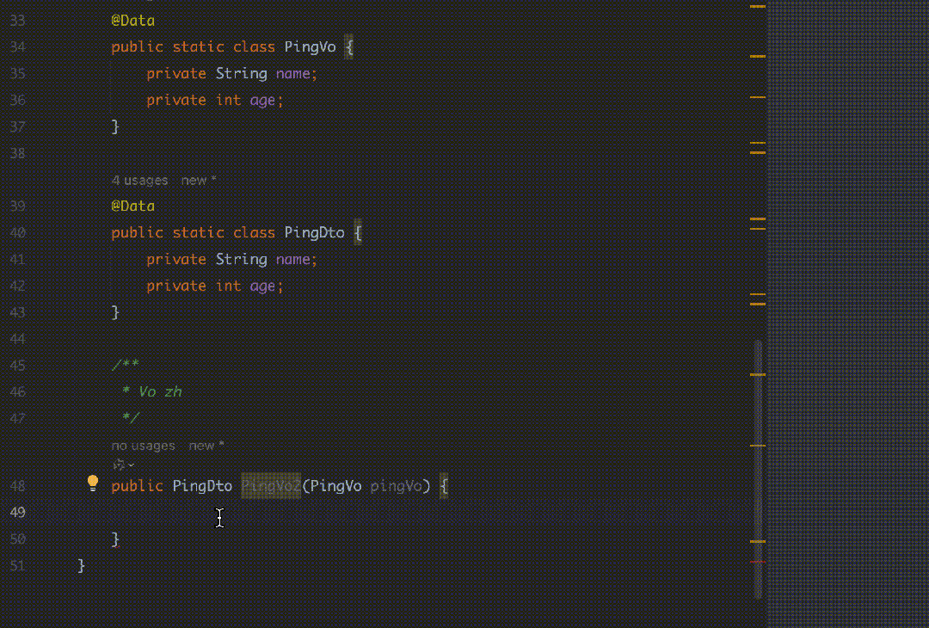Click line number 49 in the gutter
Image resolution: width=929 pixels, height=628 pixels.
18,513
